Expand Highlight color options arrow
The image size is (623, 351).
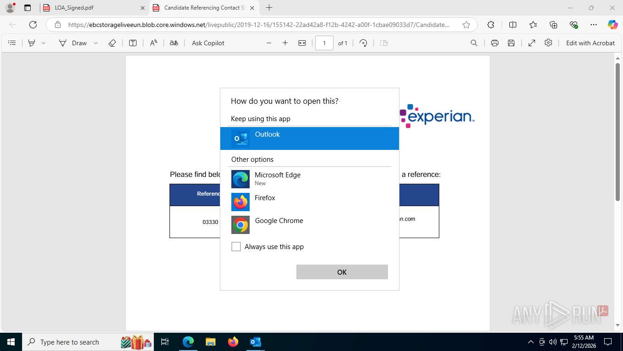coord(44,43)
